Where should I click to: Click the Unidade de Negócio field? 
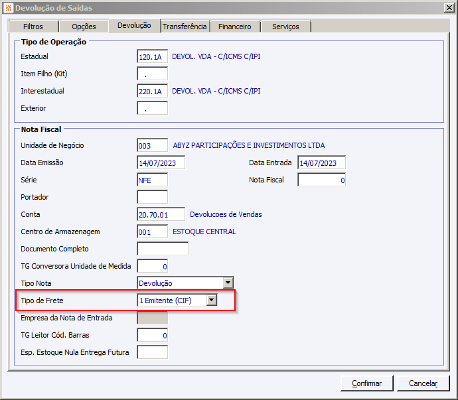(152, 145)
